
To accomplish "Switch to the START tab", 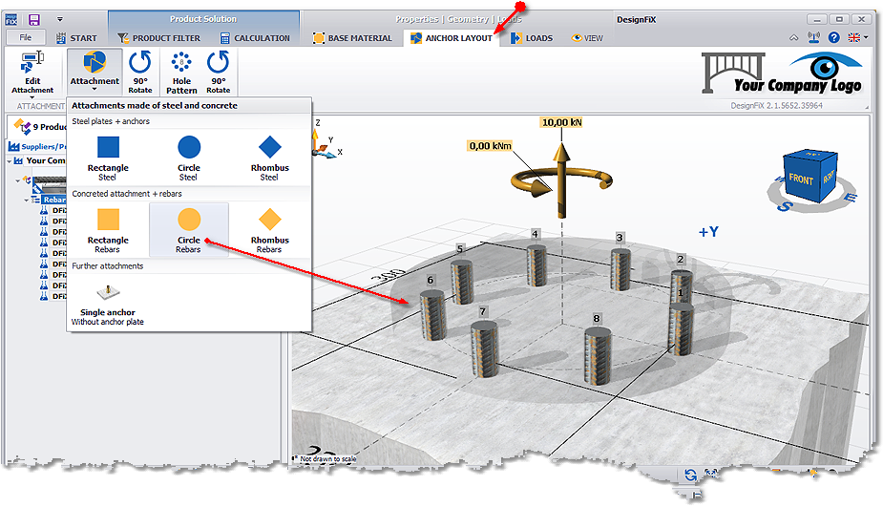I will [76, 38].
